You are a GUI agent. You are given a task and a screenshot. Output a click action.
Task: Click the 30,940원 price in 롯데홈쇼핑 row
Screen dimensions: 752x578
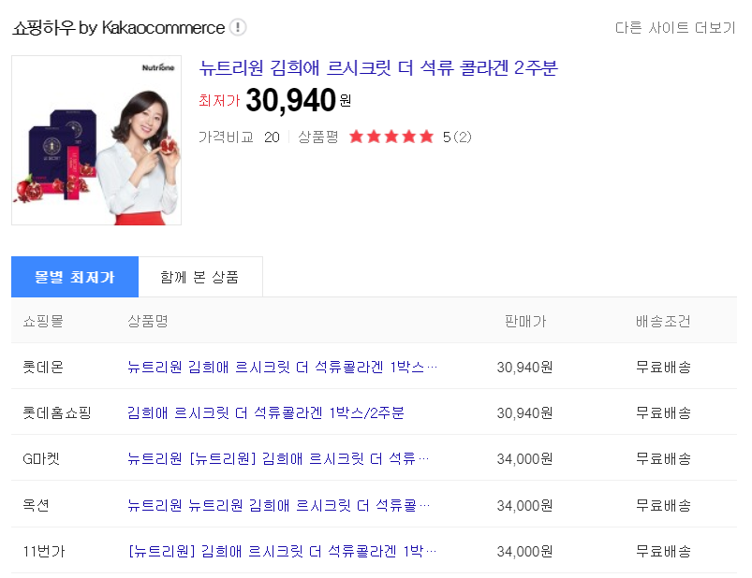524,412
